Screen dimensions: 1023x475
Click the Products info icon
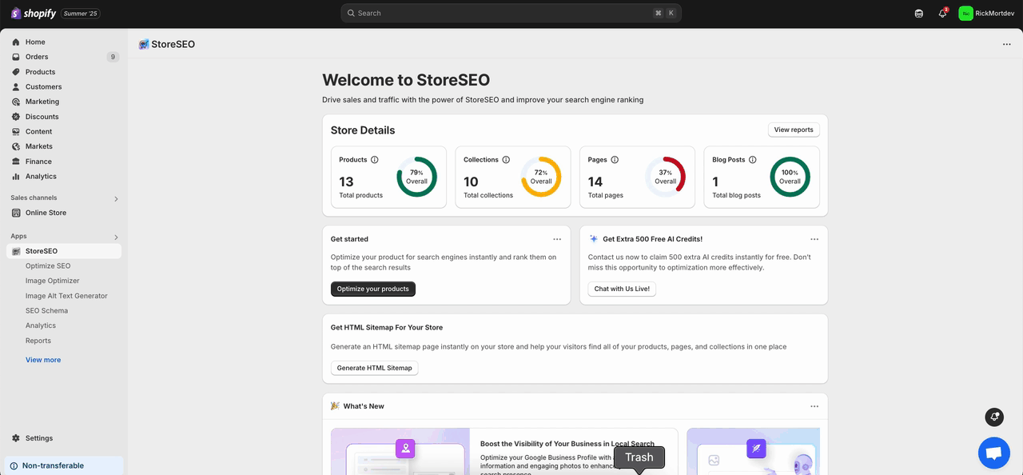tap(375, 160)
